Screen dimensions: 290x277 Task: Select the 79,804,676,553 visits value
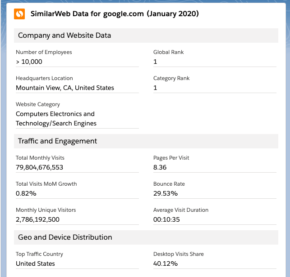(39, 167)
